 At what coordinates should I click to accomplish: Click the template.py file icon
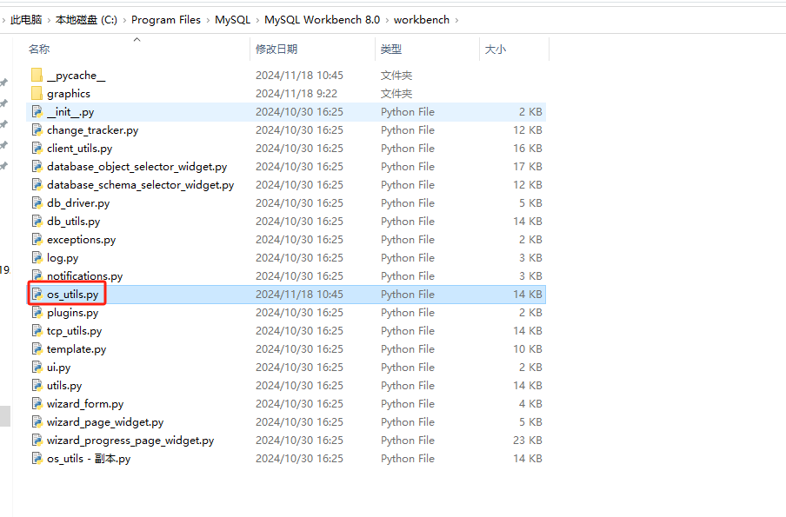pos(37,348)
